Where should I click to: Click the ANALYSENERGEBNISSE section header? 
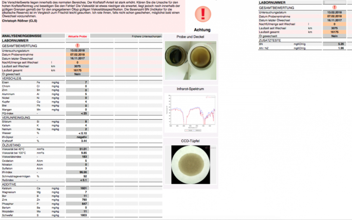22,36
